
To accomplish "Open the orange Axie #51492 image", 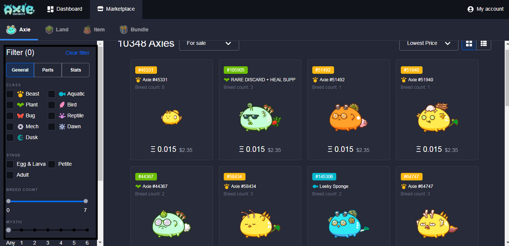I will point(348,117).
